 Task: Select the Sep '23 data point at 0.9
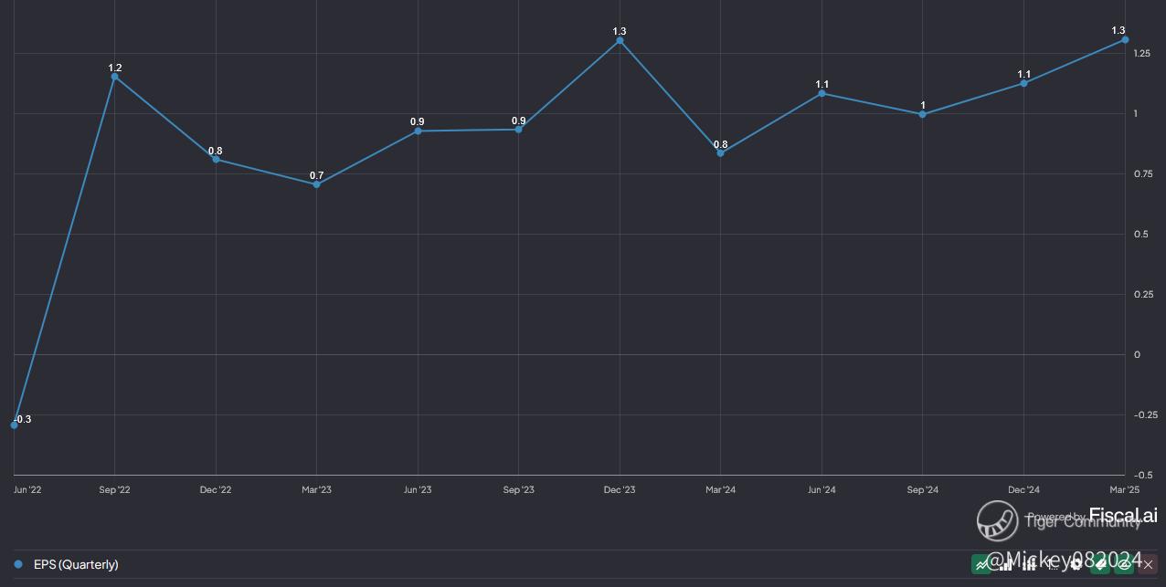pyautogui.click(x=518, y=130)
